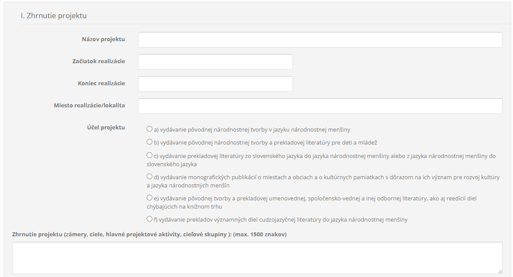Viewport: 513px width, 277px height.
Task: Focus the Začiatok realizácie date field
Action: point(215,62)
